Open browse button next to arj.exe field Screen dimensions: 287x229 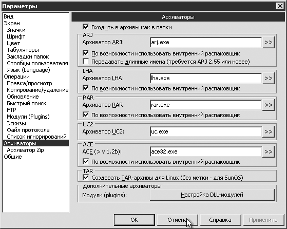[x=269, y=43]
